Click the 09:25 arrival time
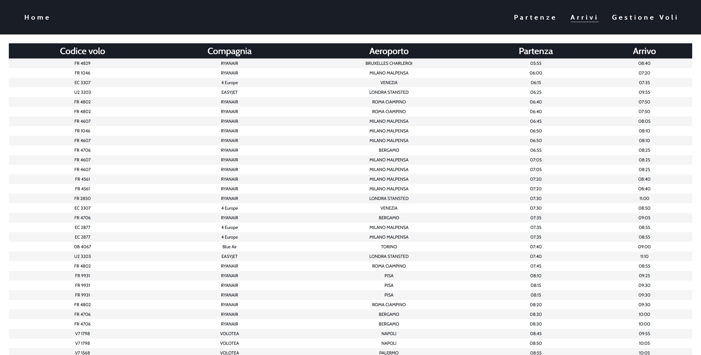Viewport: 701px width, 355px height. pos(644,276)
